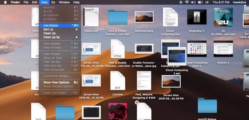Select the How to Enable Favicons HTML file
The width and height of the screenshot is (249, 120).
point(118,49)
